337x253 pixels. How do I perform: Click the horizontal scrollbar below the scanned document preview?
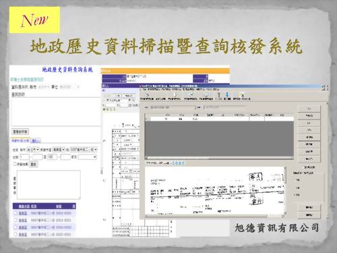coord(214,216)
